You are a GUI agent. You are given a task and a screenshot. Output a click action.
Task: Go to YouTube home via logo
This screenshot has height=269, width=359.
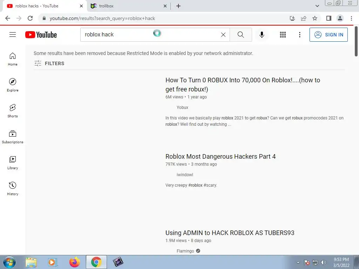coord(41,35)
